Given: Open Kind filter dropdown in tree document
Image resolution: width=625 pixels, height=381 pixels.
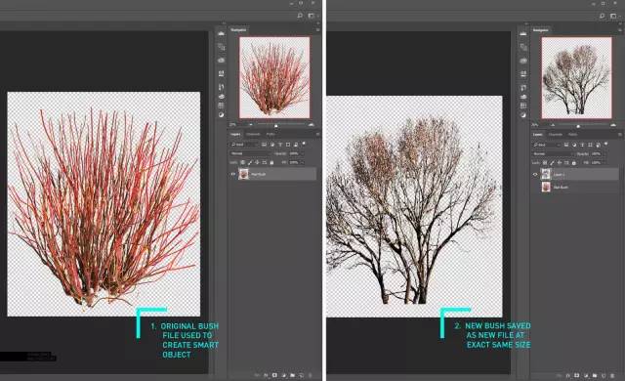Looking at the screenshot, I should tap(547, 145).
